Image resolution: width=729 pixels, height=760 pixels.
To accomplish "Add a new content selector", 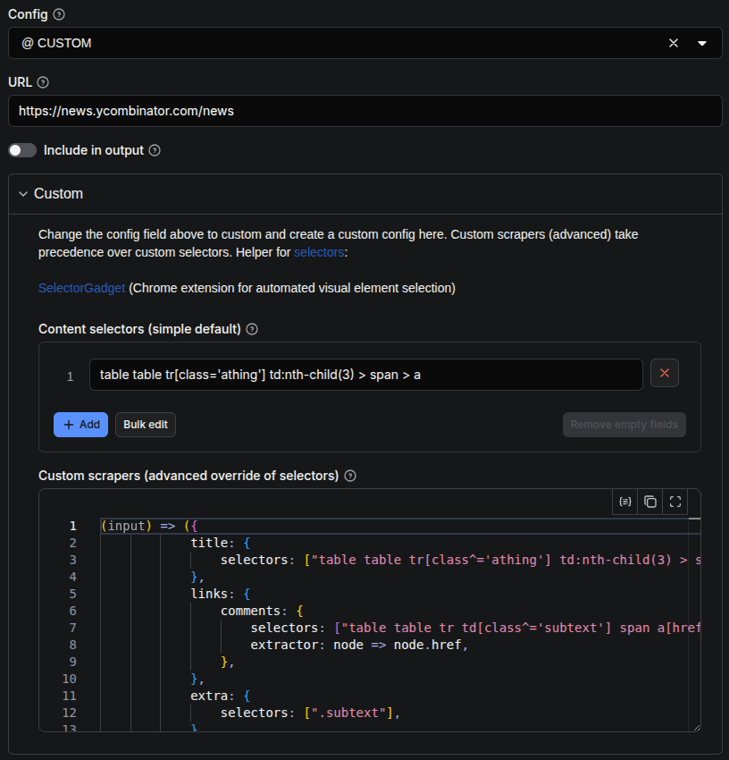I will (81, 425).
